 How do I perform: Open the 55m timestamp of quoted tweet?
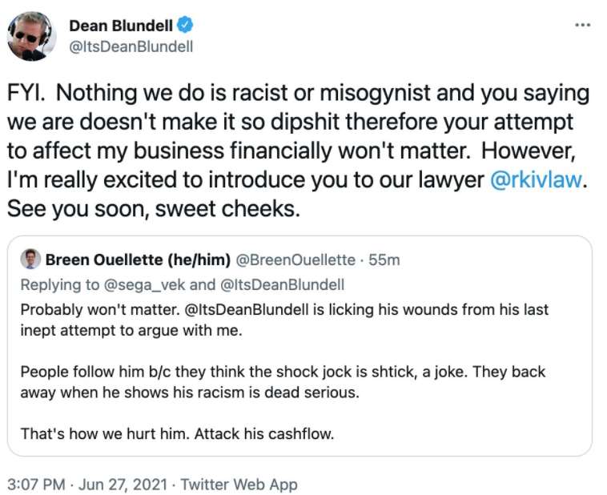pyautogui.click(x=384, y=260)
